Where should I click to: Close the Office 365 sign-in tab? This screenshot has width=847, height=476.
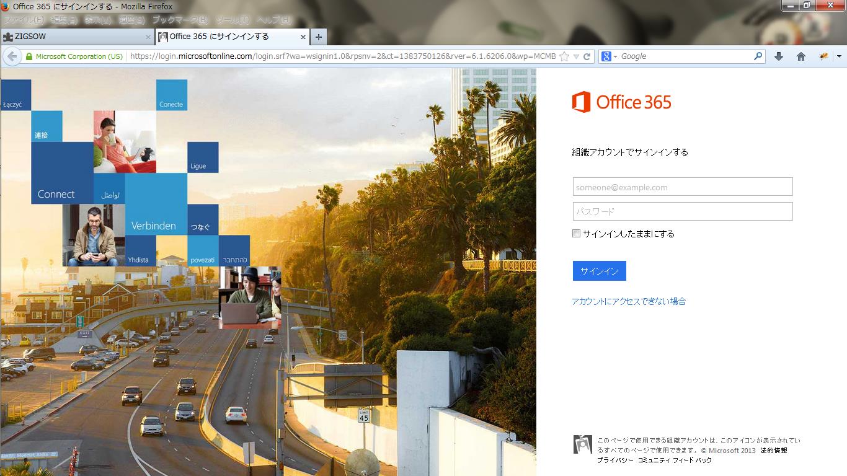pos(303,37)
